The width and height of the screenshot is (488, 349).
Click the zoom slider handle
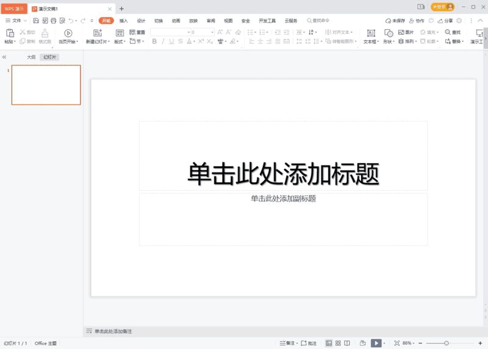point(447,343)
